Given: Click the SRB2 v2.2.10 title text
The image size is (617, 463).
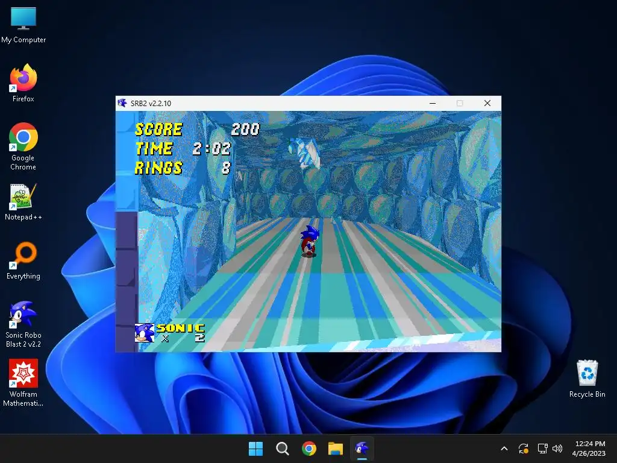Looking at the screenshot, I should tap(151, 104).
